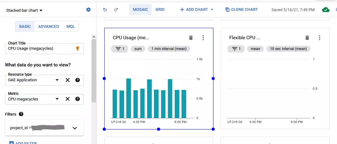The width and height of the screenshot is (337, 144).
Task: Open chart settings gear icon
Action: [88, 10]
